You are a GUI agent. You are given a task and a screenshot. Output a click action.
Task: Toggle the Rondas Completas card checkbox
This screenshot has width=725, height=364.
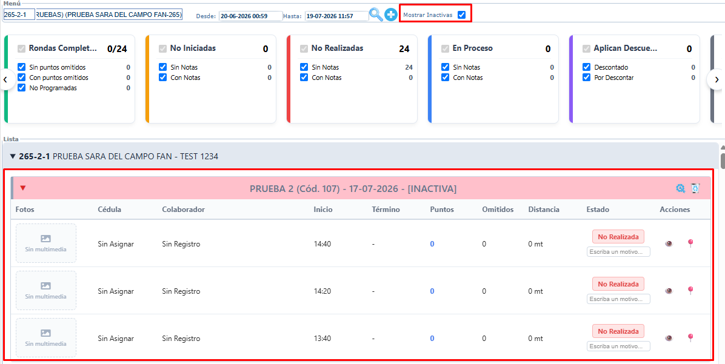[21, 48]
